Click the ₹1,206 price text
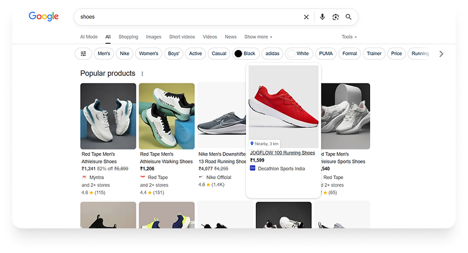The image size is (468, 253). (147, 168)
